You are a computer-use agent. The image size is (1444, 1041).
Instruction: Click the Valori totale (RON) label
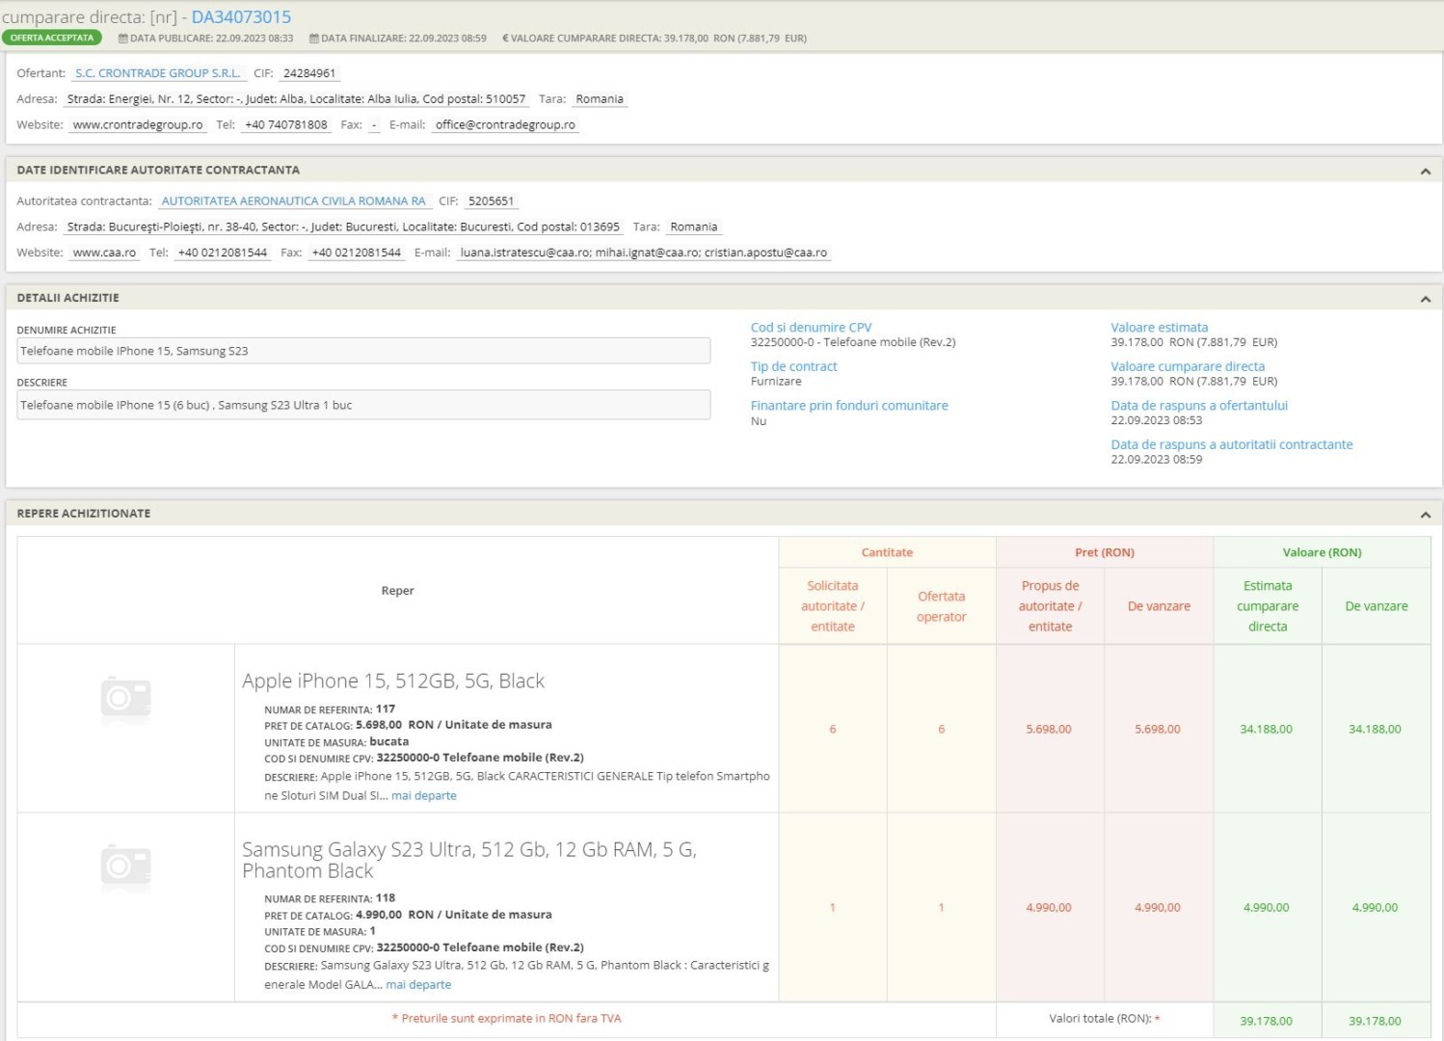tap(1105, 1019)
